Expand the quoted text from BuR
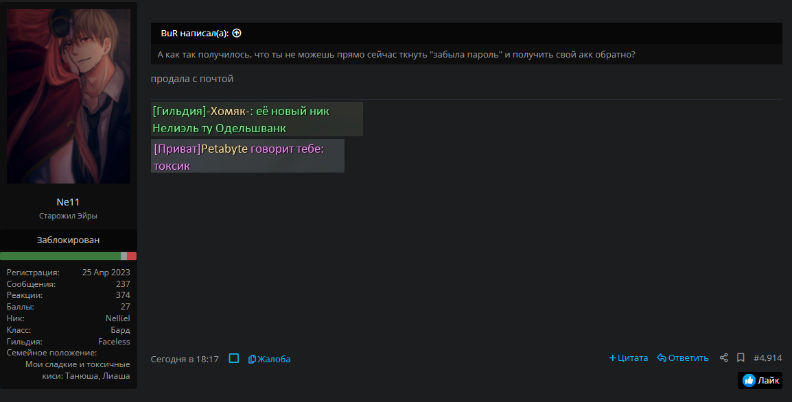Image resolution: width=792 pixels, height=402 pixels. click(397, 55)
